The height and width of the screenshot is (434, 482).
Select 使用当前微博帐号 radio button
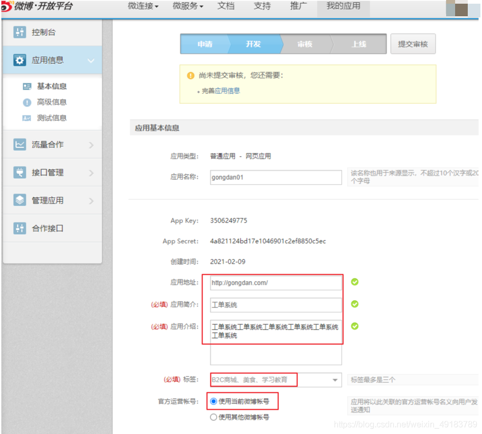[214, 401]
